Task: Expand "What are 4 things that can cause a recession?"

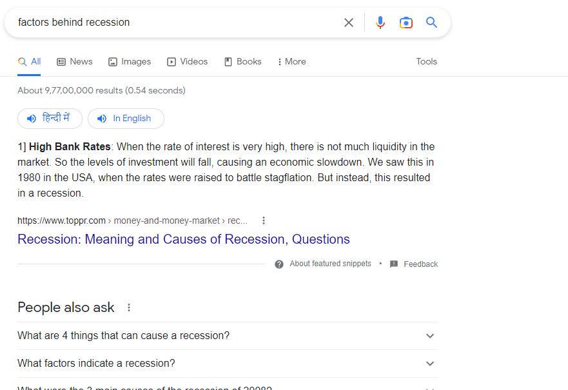Action: 430,336
